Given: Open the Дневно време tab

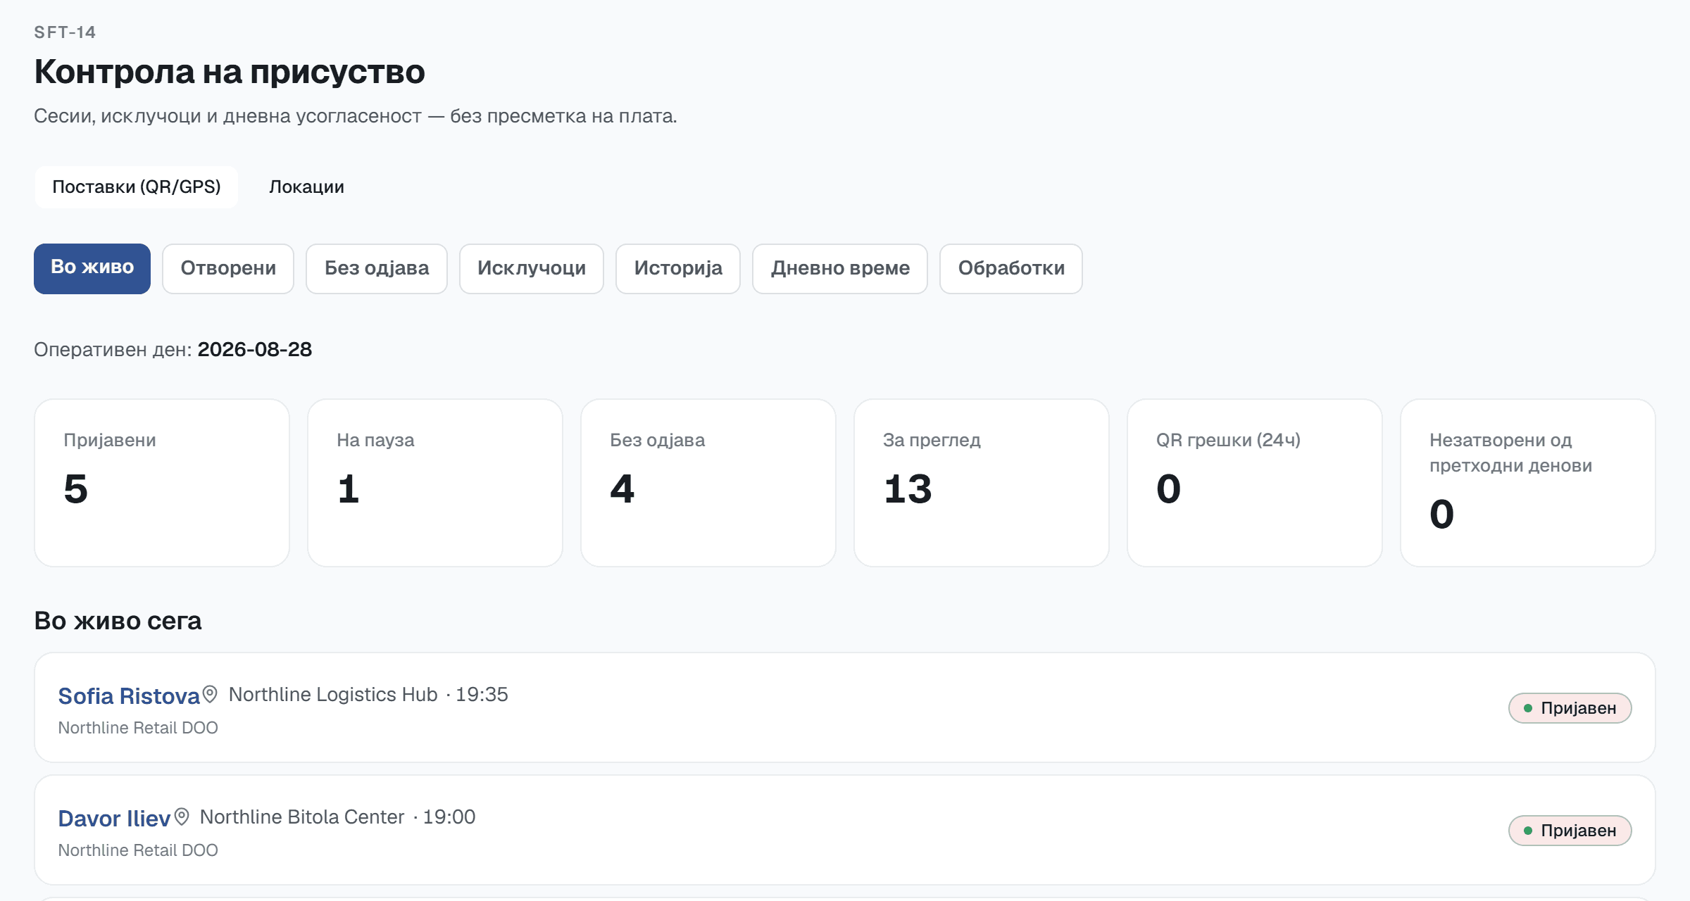Looking at the screenshot, I should pos(840,268).
